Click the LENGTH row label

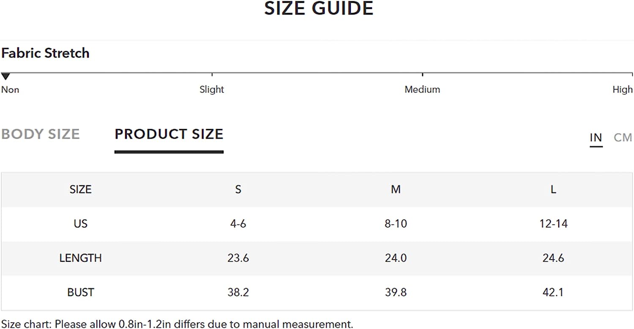80,258
